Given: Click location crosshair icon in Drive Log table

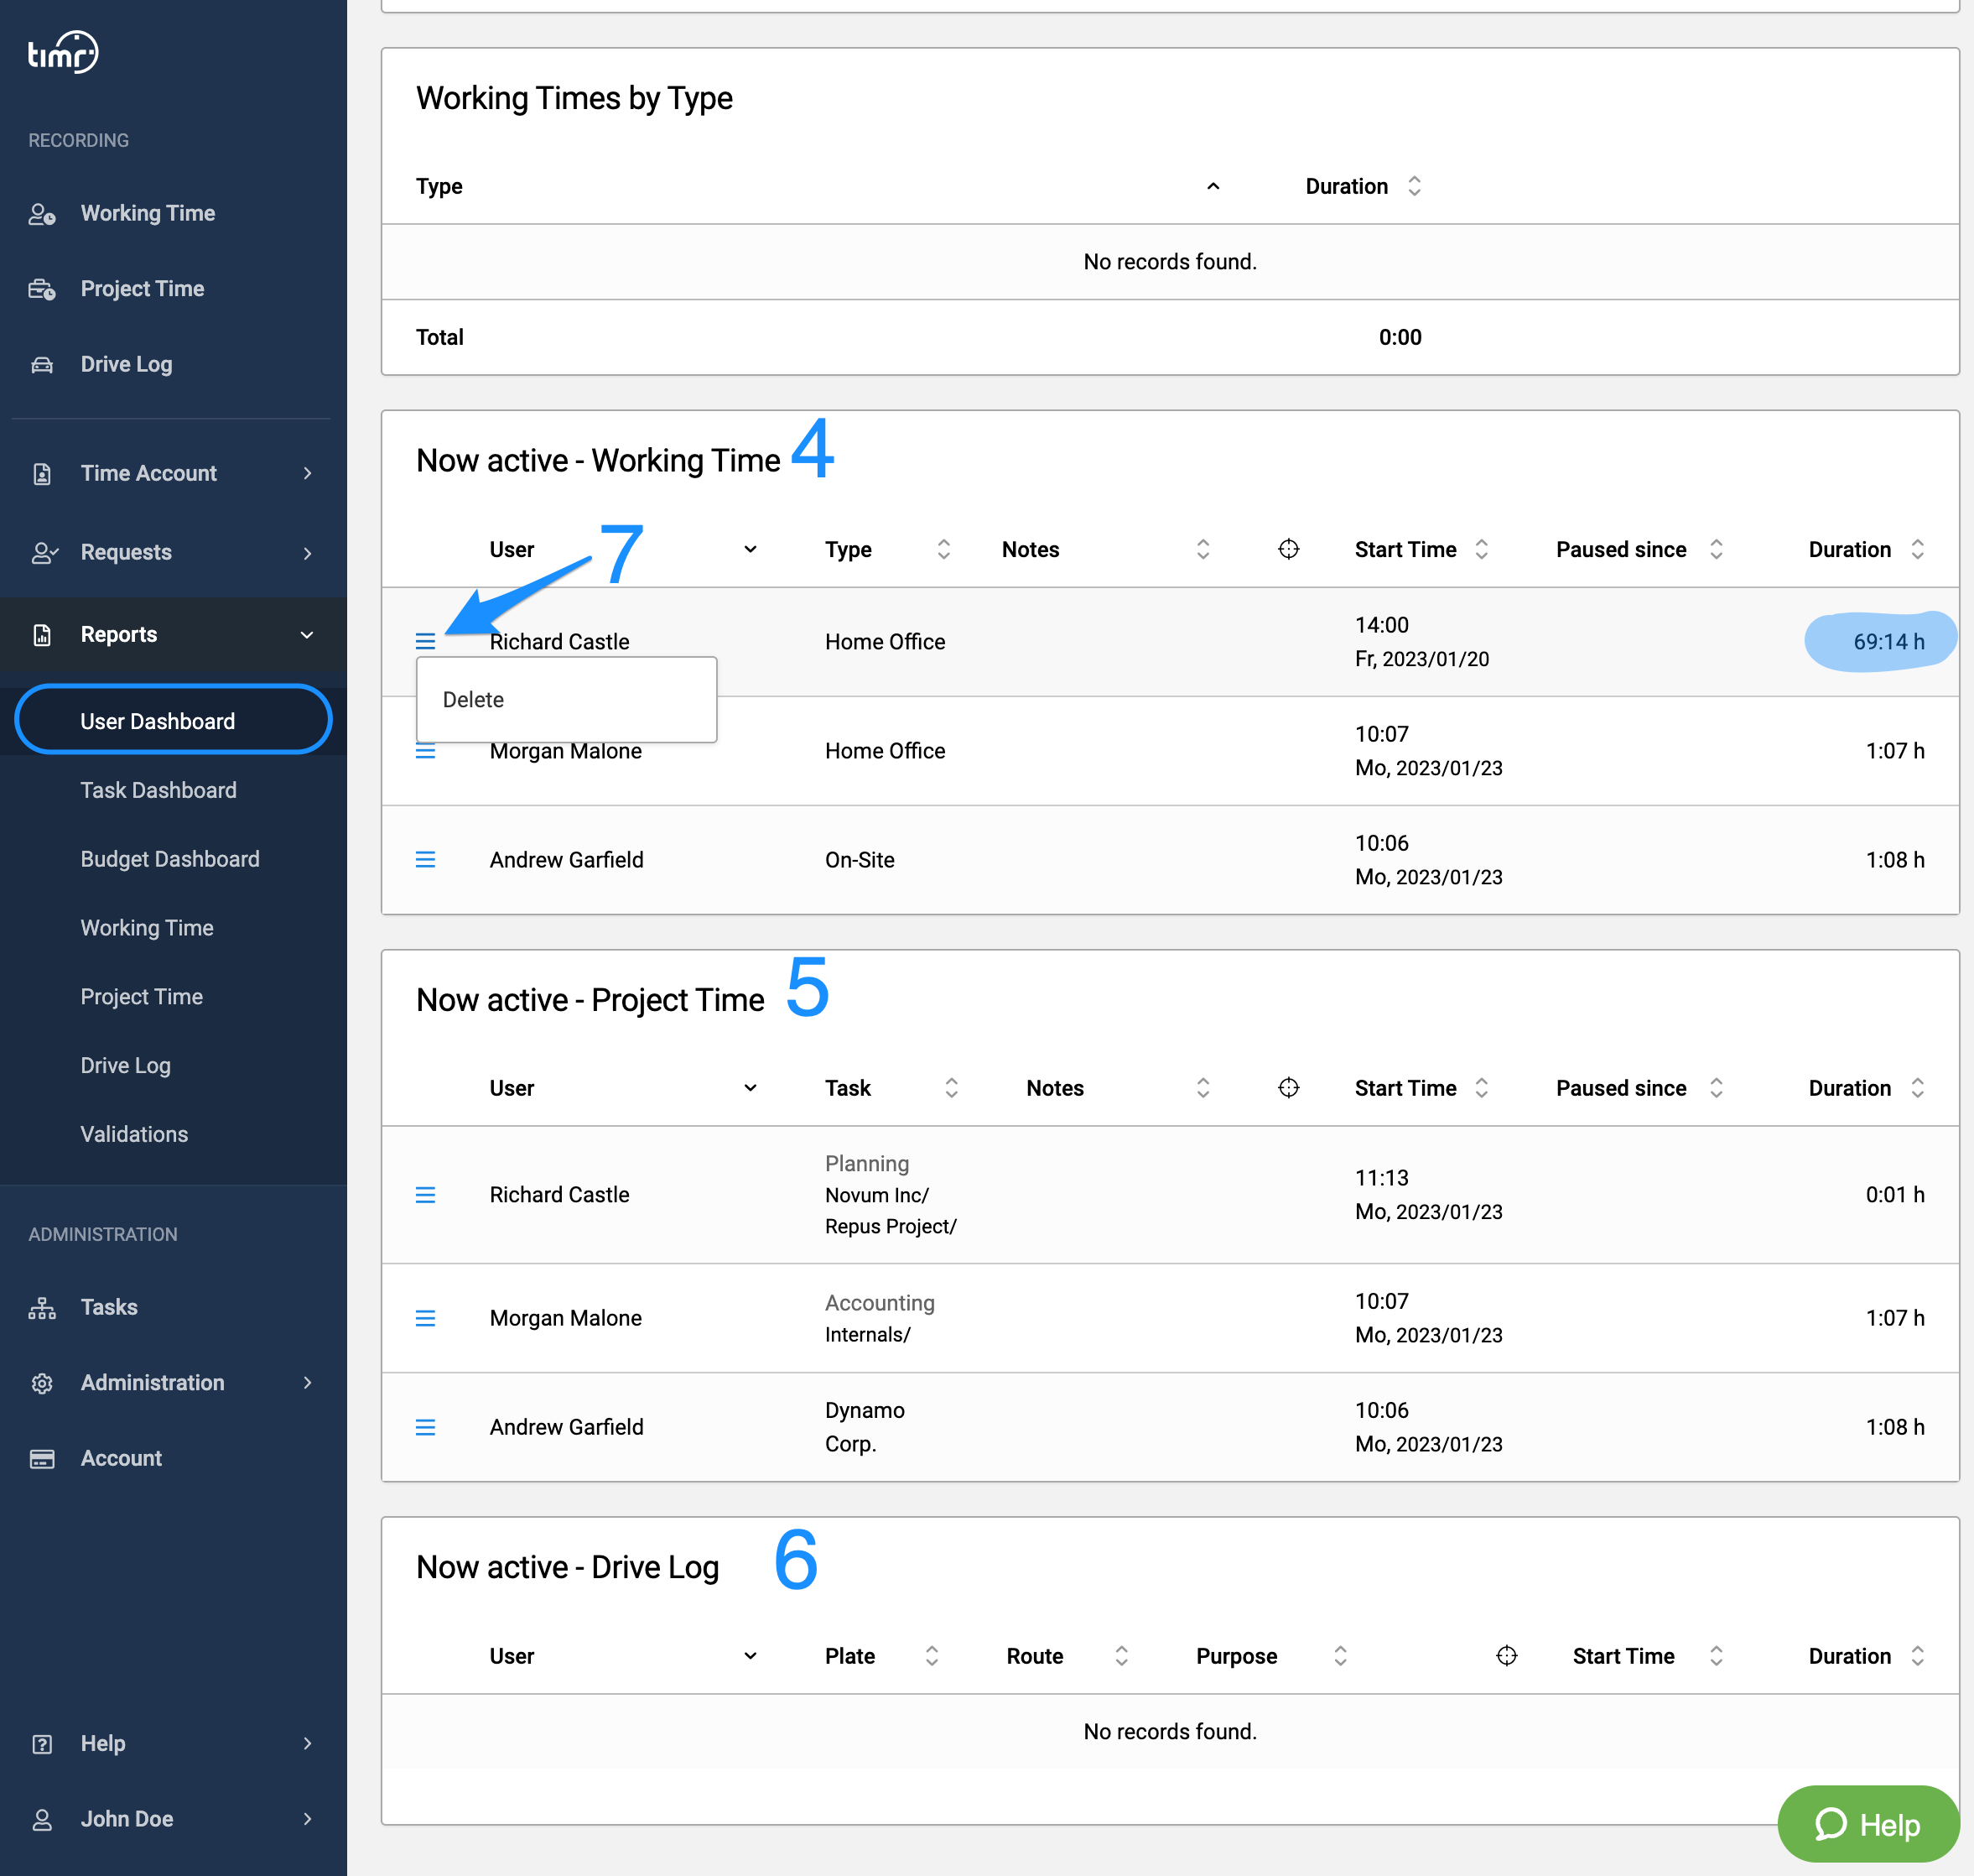Looking at the screenshot, I should click(1506, 1656).
